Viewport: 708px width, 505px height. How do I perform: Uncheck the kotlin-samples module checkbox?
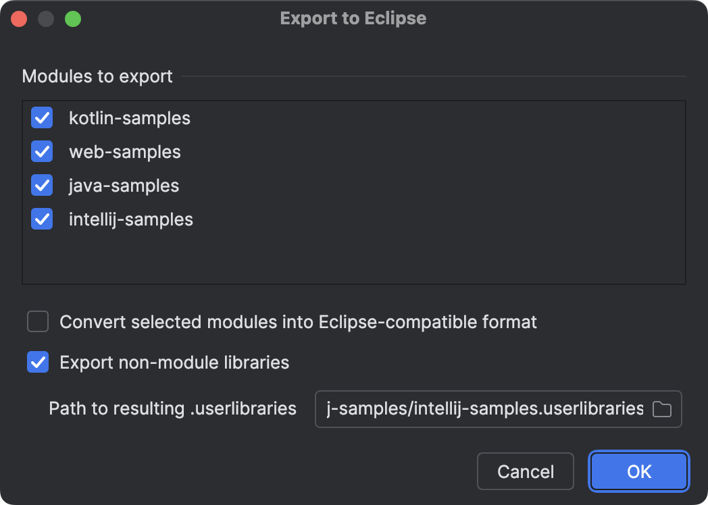pos(41,117)
